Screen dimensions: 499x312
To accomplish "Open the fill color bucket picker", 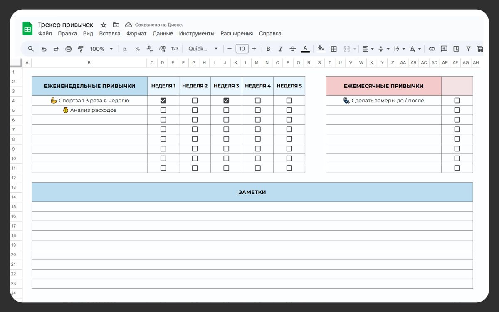I will pyautogui.click(x=321, y=48).
